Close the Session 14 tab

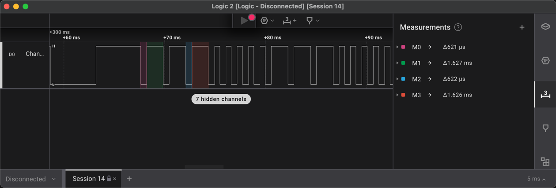pos(115,179)
